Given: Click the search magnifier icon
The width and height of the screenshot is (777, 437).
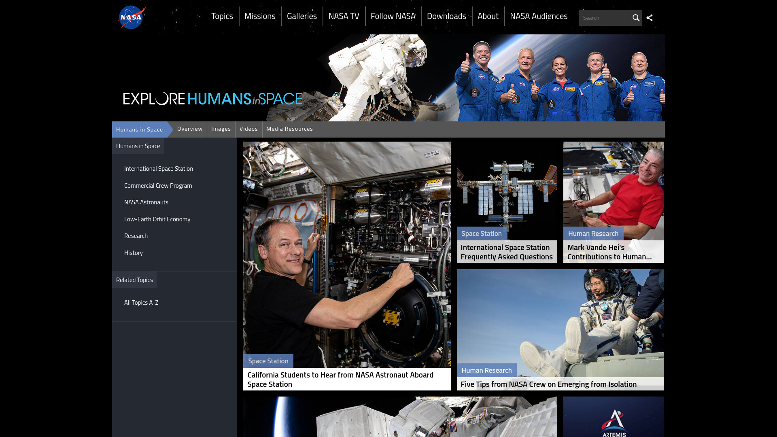Looking at the screenshot, I should (636, 18).
